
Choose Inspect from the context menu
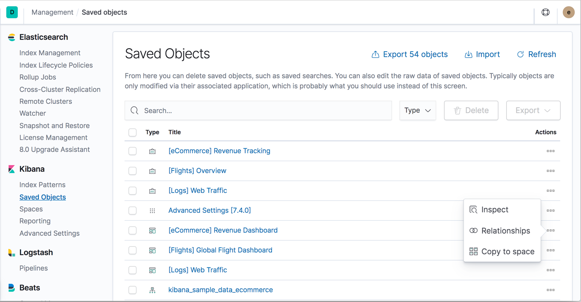494,210
